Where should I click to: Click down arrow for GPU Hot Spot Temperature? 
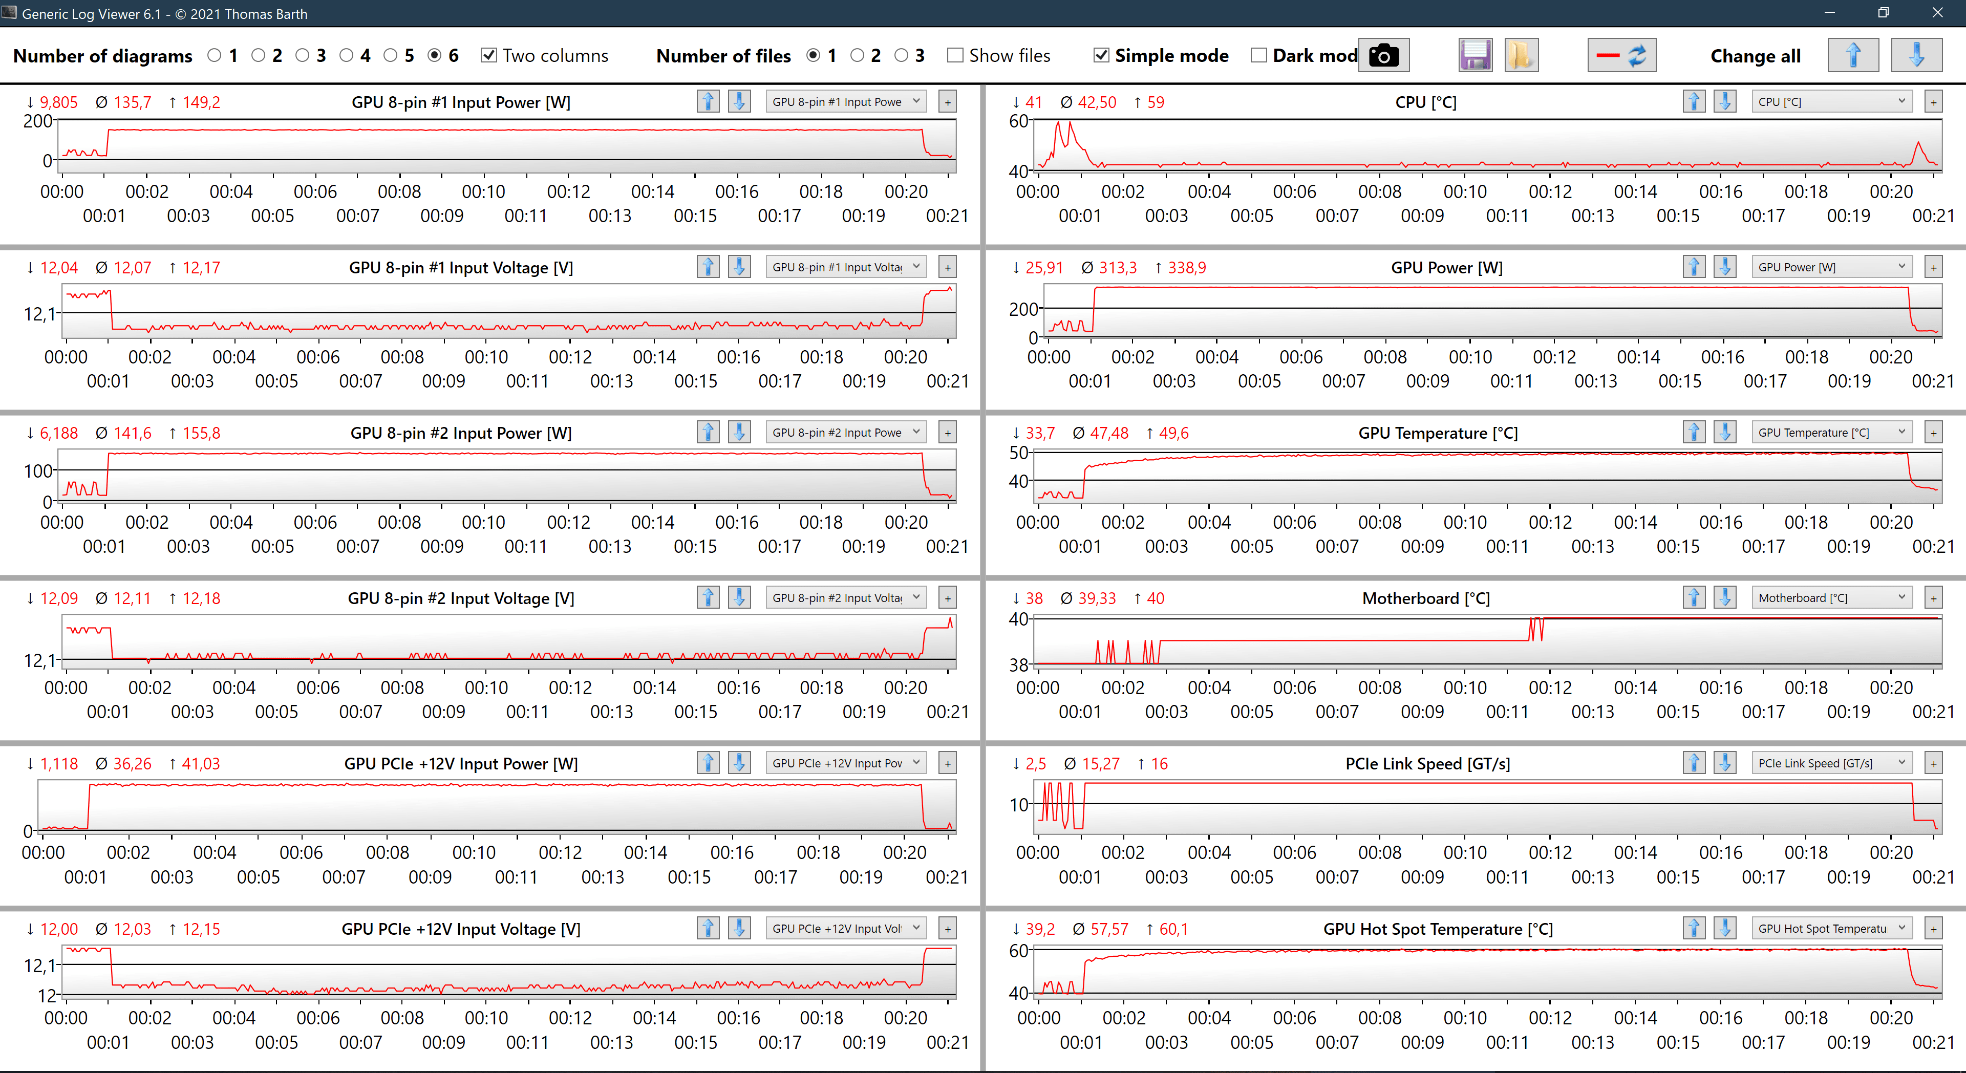tap(1725, 928)
